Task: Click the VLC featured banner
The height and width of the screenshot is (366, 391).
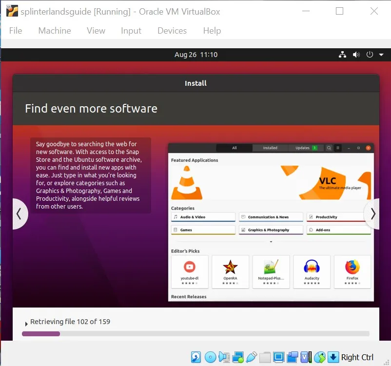Action: [271, 182]
